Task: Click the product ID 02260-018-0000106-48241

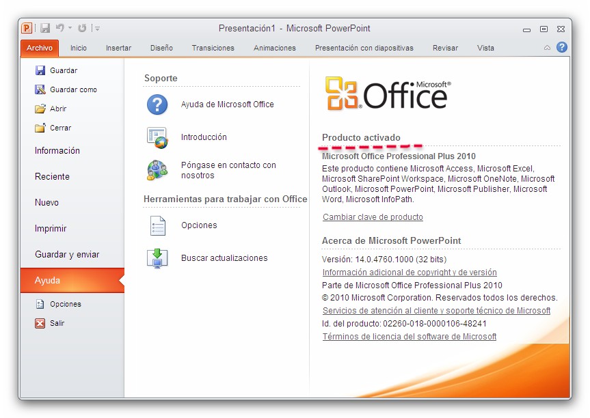Action: coord(435,324)
